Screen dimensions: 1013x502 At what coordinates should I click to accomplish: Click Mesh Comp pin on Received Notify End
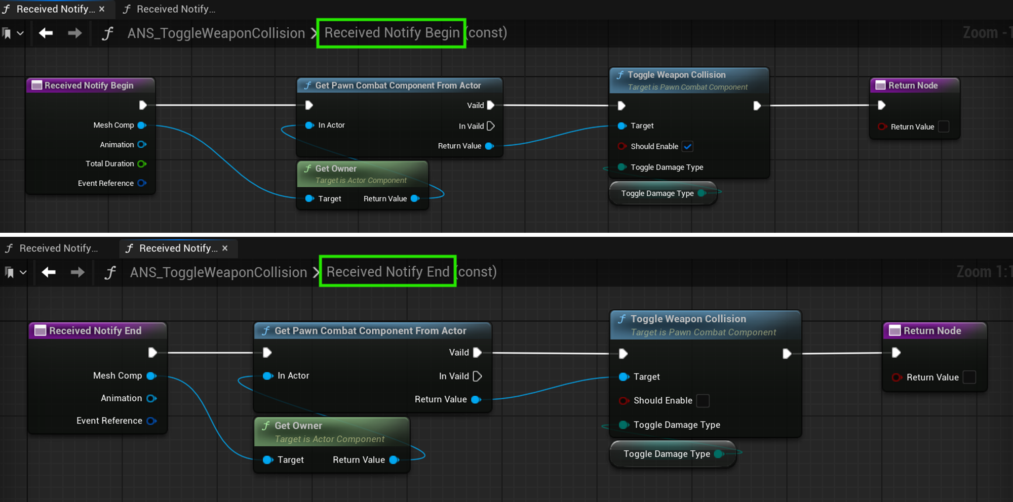tap(151, 375)
